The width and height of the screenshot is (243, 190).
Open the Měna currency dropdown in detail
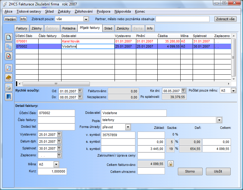coord(56,164)
